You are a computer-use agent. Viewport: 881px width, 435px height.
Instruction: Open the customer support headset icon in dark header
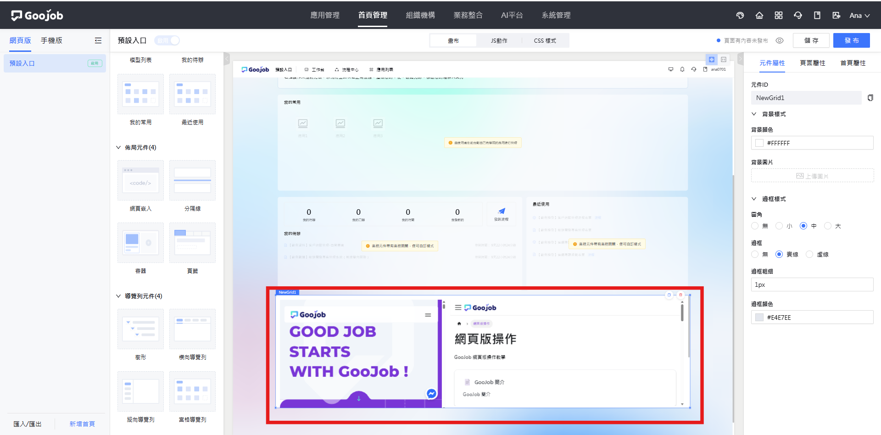798,15
